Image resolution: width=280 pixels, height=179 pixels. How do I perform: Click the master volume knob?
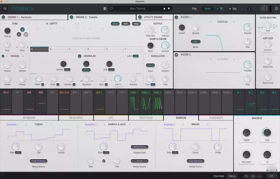point(263,8)
